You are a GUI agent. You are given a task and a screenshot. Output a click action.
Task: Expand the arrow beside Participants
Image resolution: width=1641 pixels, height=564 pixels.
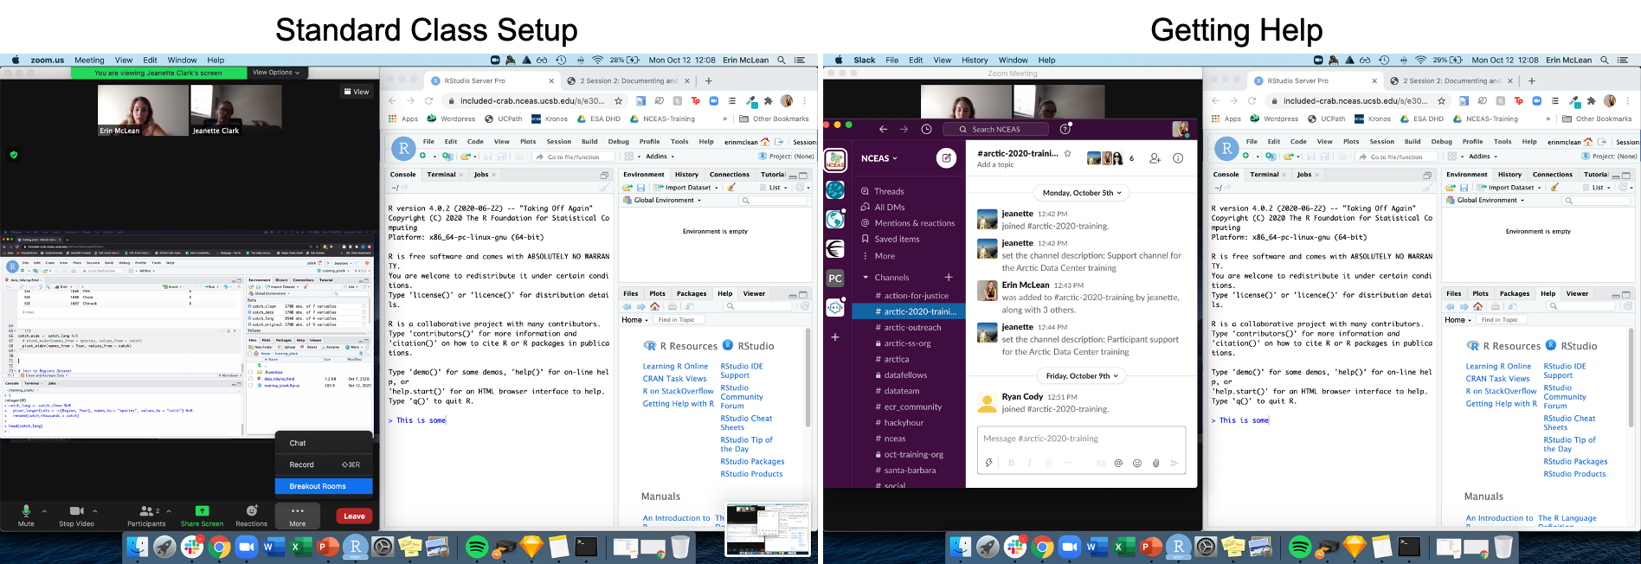click(169, 511)
